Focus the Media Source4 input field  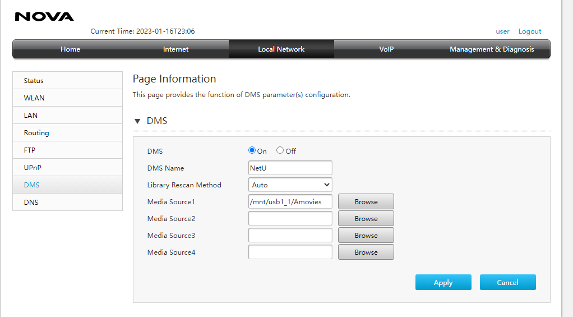[x=290, y=252]
